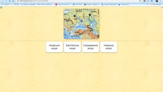
Task: Click the green help icon at page corner
Action: (x=1, y=7)
